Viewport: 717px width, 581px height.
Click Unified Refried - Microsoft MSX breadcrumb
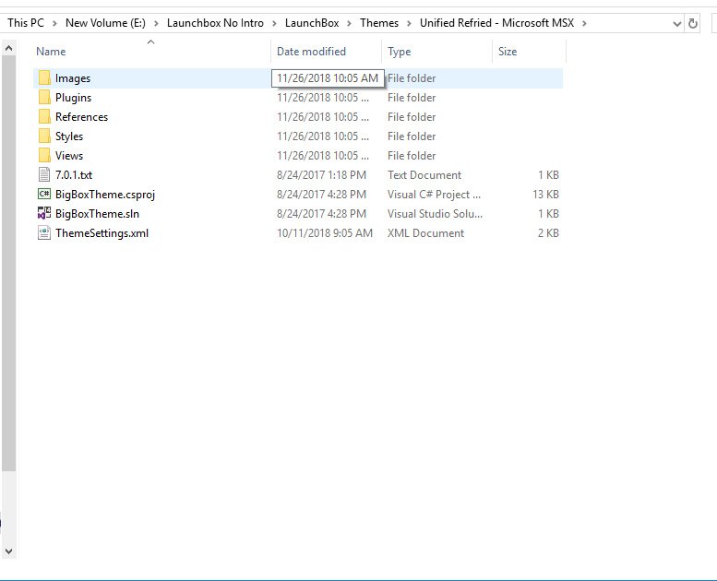[x=496, y=23]
